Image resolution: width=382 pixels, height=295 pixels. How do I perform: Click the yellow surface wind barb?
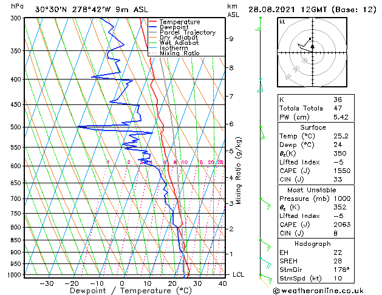pos(264,282)
